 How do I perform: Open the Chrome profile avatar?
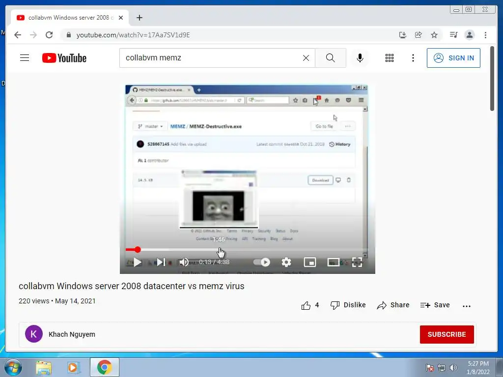pyautogui.click(x=469, y=35)
